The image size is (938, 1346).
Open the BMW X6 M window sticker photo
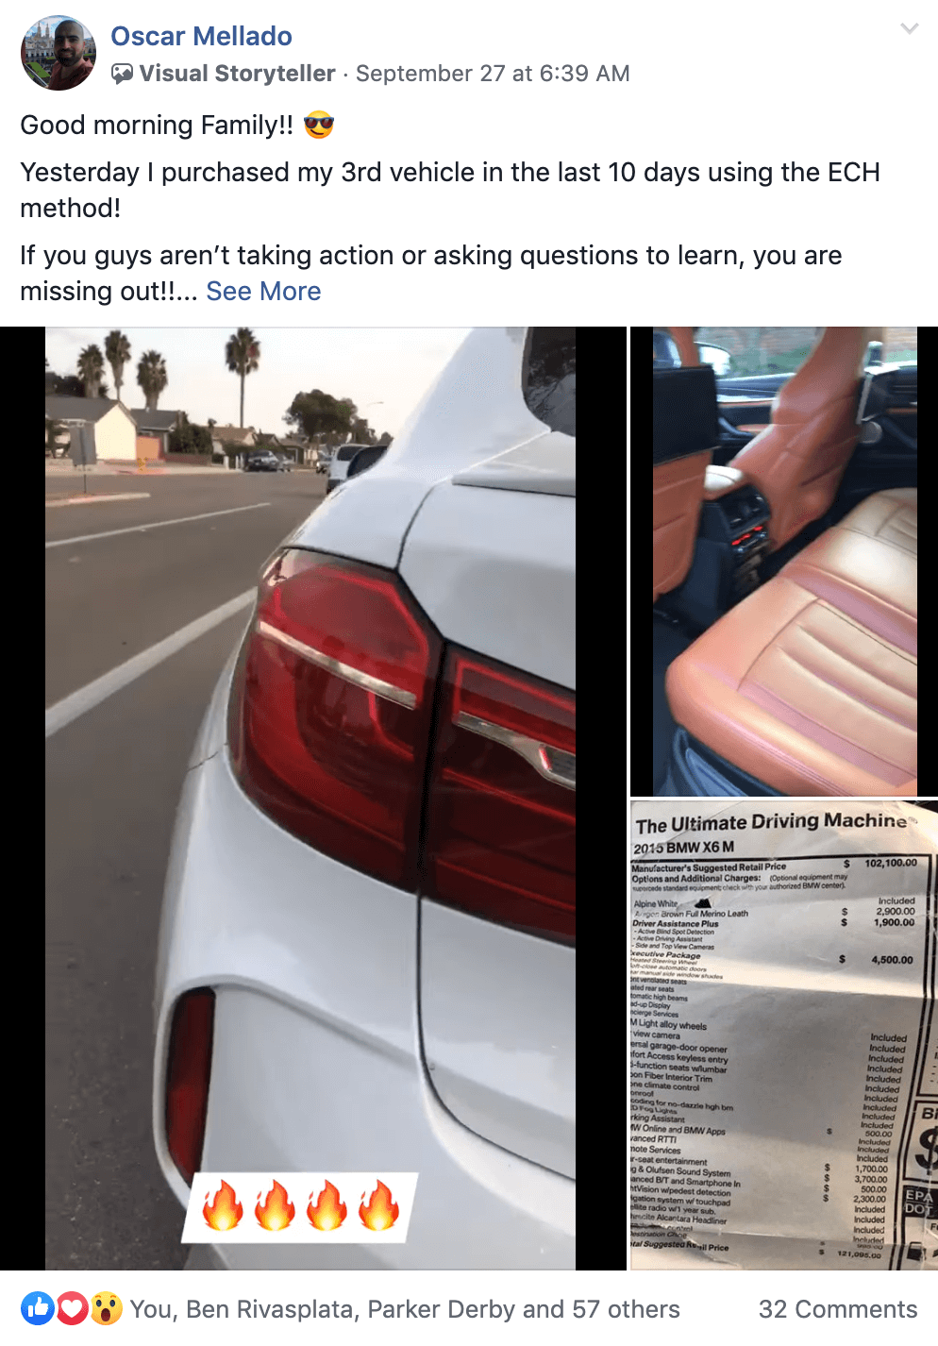tap(784, 1035)
